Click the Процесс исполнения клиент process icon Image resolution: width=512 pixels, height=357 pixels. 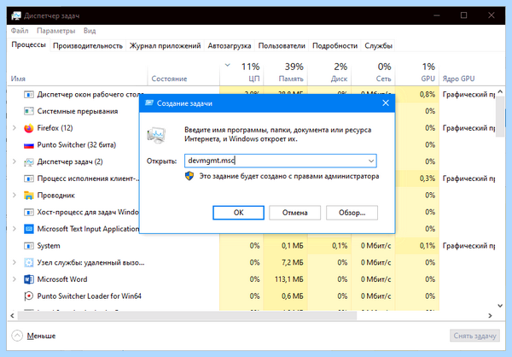point(29,178)
